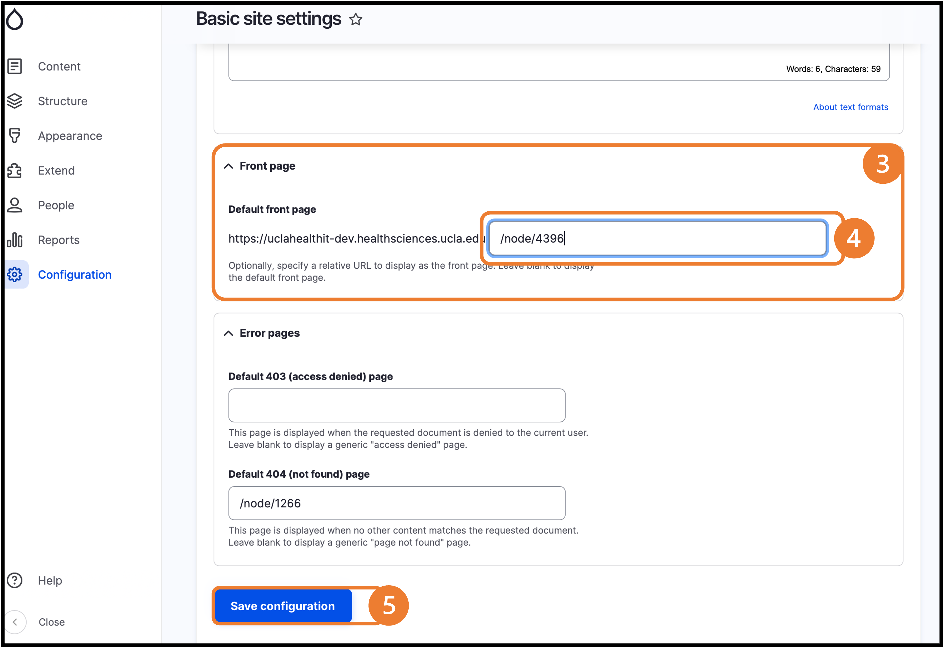The height and width of the screenshot is (648, 944).
Task: Click the Structure layers icon
Action: (15, 101)
